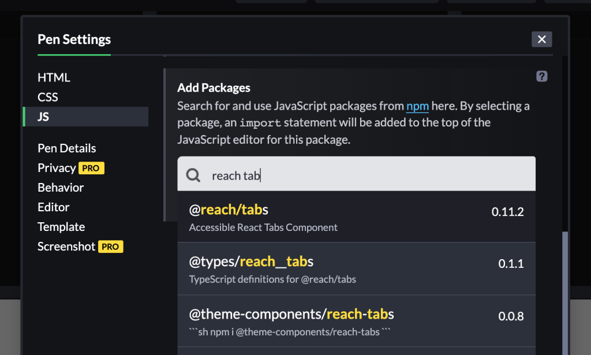Switch to the Template section
The width and height of the screenshot is (591, 355).
(x=61, y=227)
